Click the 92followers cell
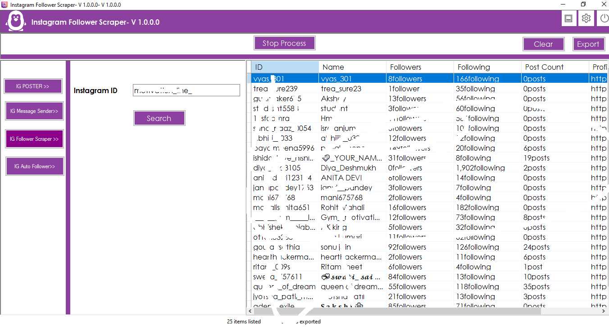The image size is (609, 327). [x=420, y=247]
